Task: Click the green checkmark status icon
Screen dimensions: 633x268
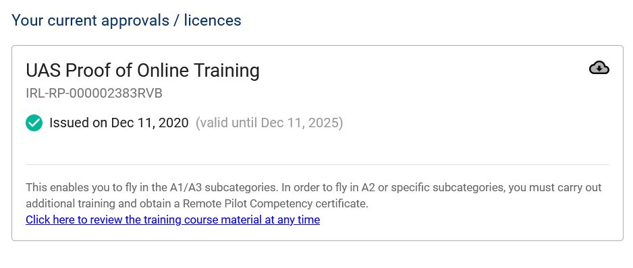Action: coord(34,123)
